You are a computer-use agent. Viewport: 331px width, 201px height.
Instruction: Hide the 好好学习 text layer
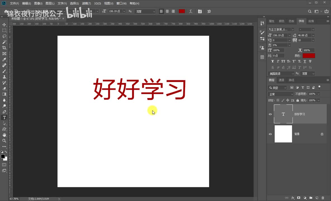pyautogui.click(x=270, y=114)
